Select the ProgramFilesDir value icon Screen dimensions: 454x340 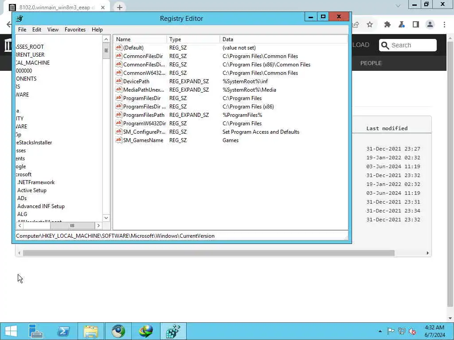(118, 98)
